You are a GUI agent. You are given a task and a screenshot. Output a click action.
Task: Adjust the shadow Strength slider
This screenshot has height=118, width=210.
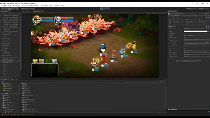tap(194, 42)
